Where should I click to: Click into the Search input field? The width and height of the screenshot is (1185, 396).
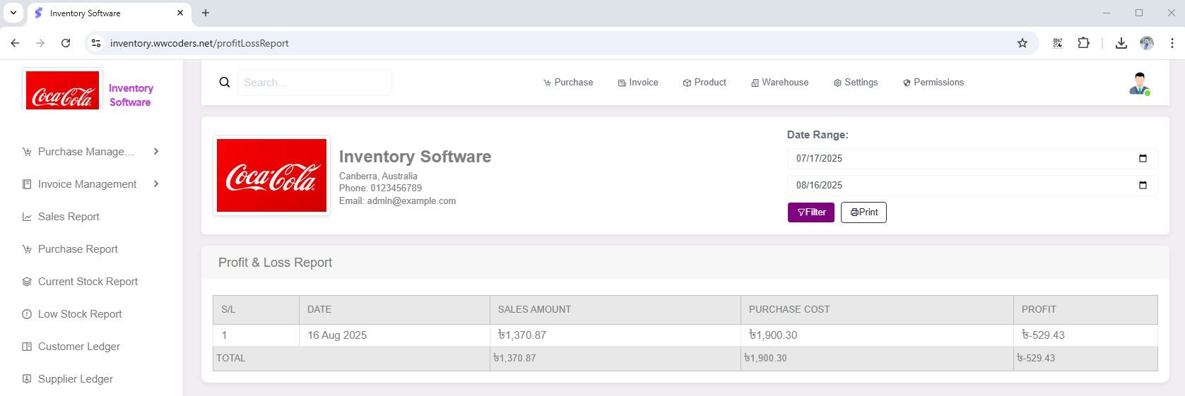pos(314,83)
